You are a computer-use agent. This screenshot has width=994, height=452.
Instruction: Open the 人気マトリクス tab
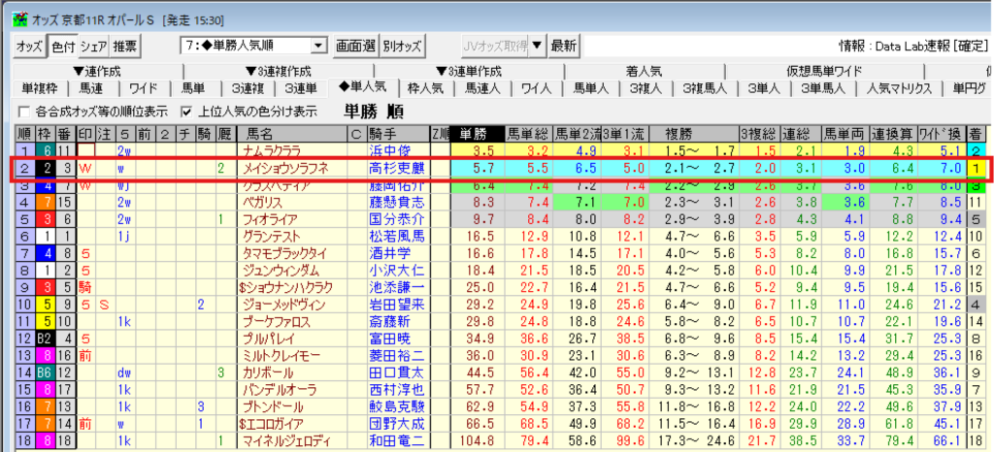coord(898,88)
